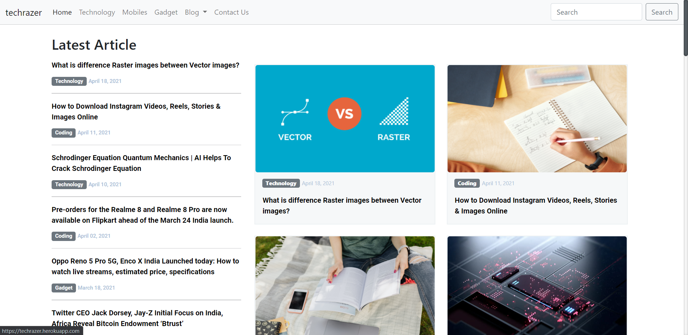Go to the Home nav item
Image resolution: width=688 pixels, height=335 pixels.
62,12
